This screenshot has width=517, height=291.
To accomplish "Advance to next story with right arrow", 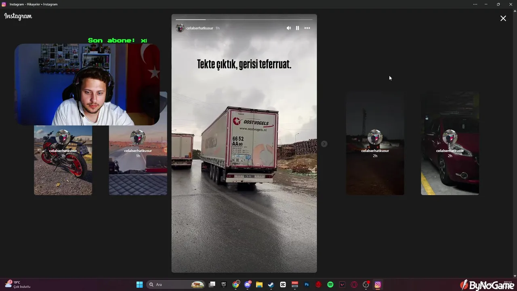I will tap(324, 143).
